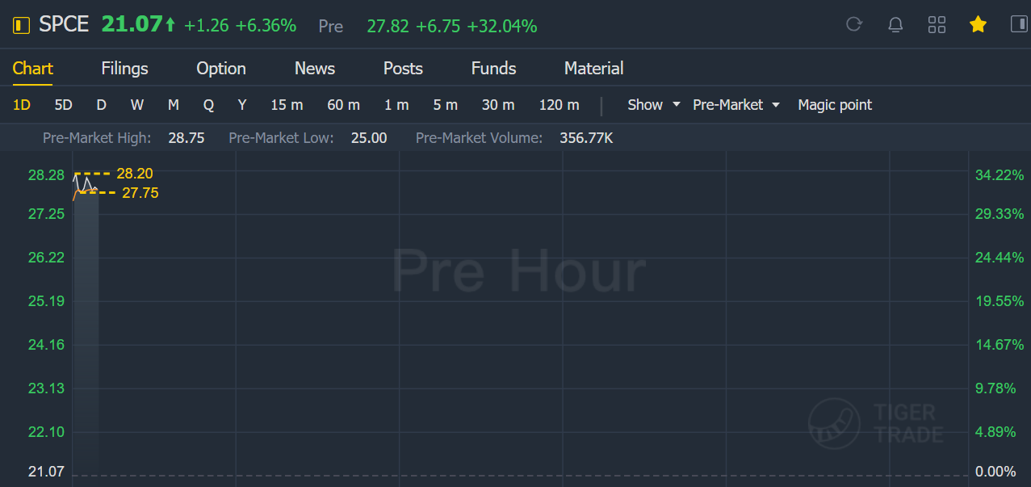1031x487 pixels.
Task: Open the Option tab
Action: click(x=221, y=69)
